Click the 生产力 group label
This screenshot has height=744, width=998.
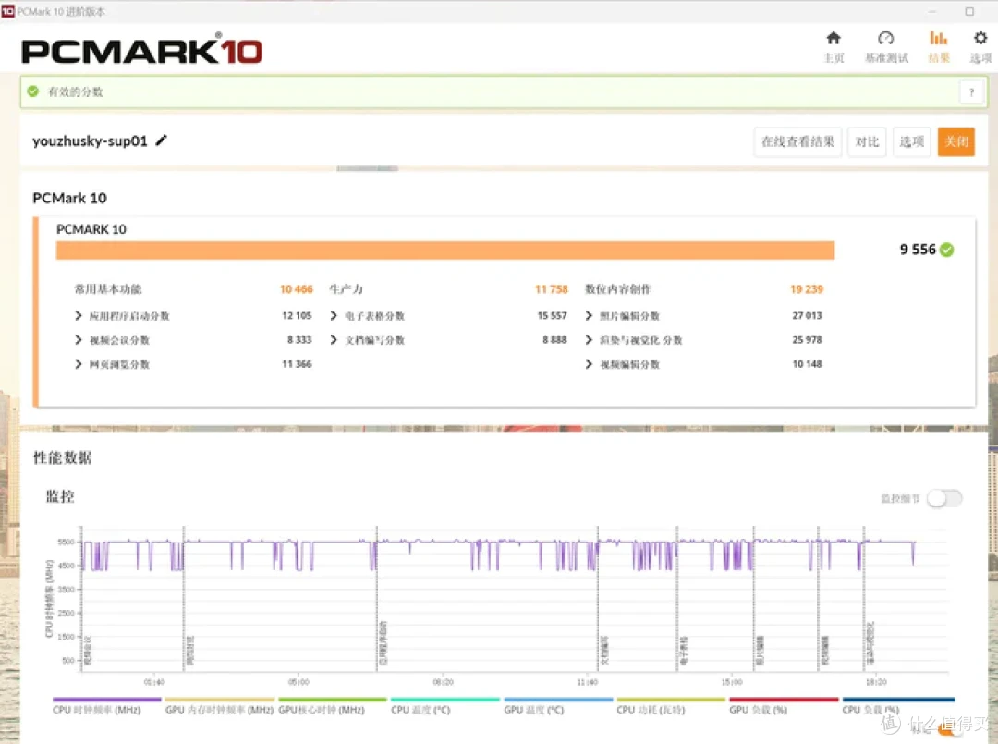347,289
